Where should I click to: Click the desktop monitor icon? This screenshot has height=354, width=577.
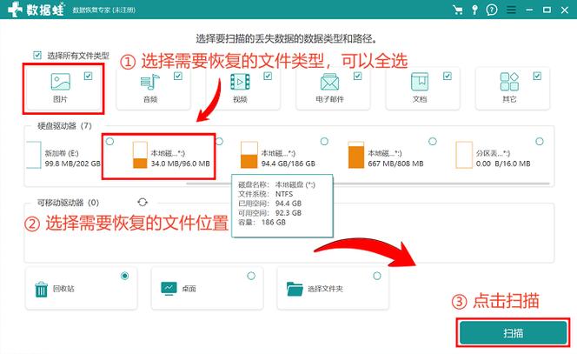tap(169, 289)
